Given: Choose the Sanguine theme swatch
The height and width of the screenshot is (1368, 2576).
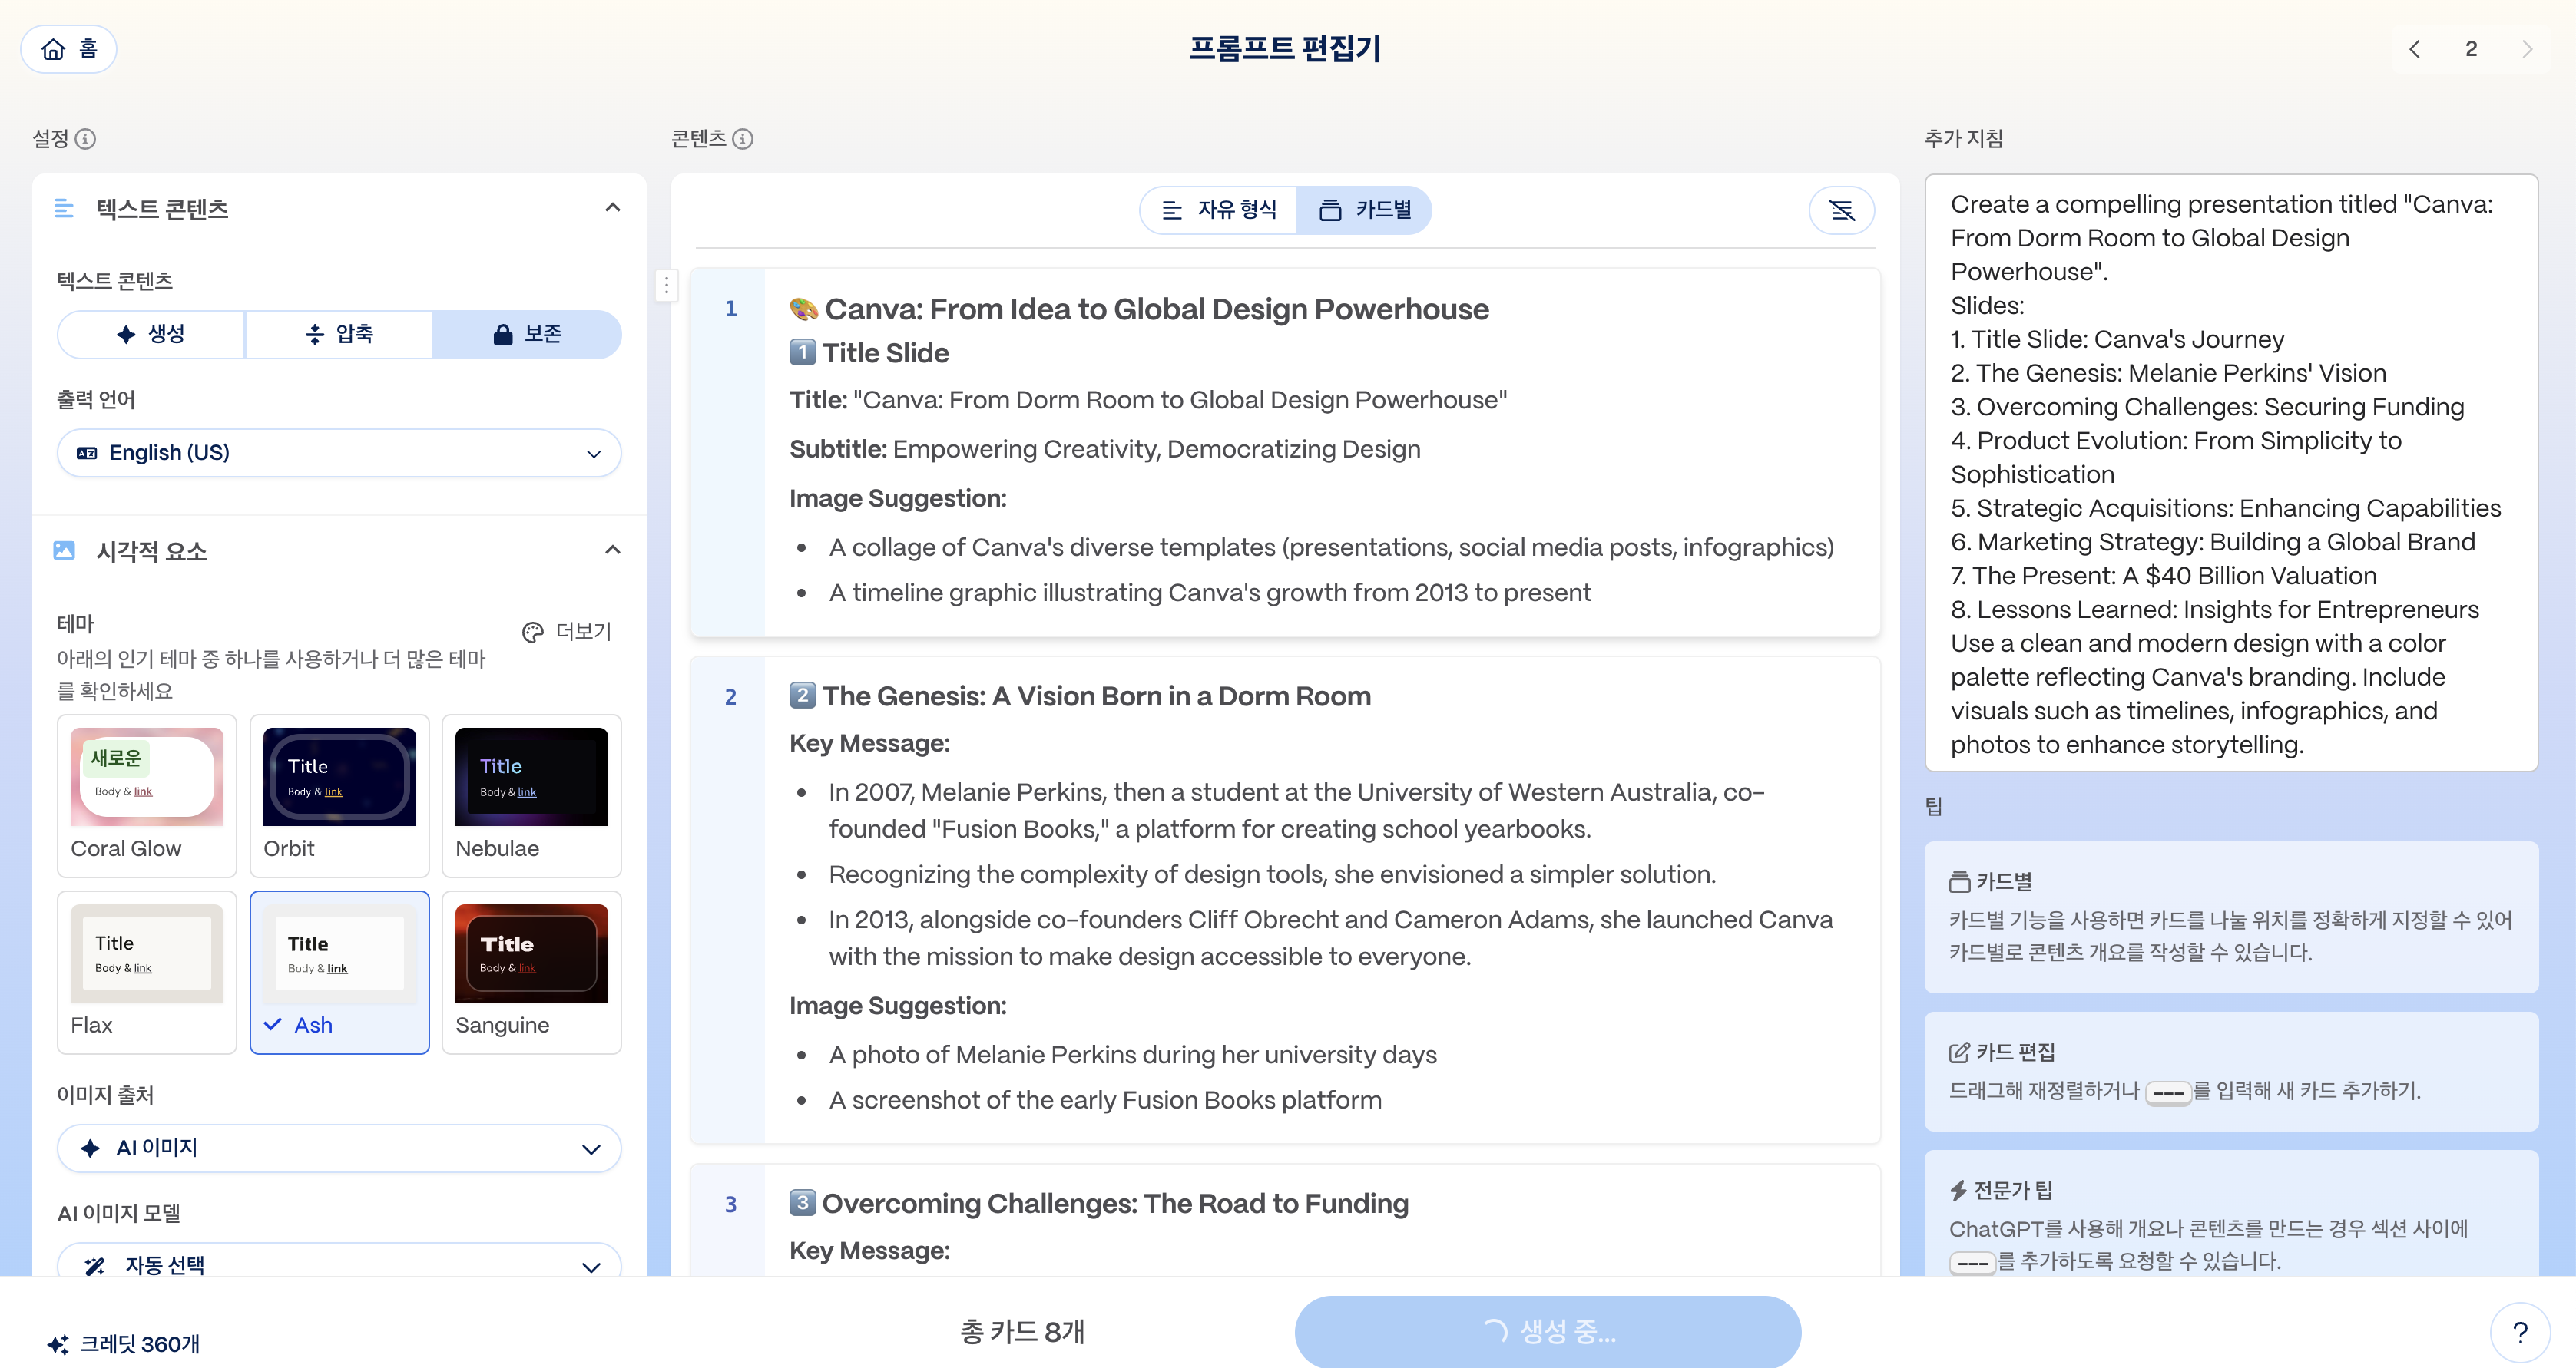Looking at the screenshot, I should click(531, 971).
